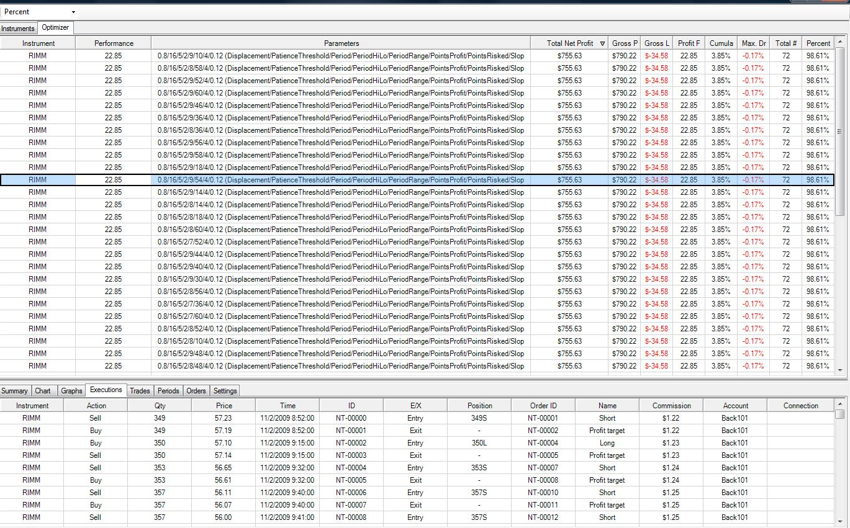Select the highlighted row 0.8/16/5/2/9/54/4/0.12

[x=417, y=180]
